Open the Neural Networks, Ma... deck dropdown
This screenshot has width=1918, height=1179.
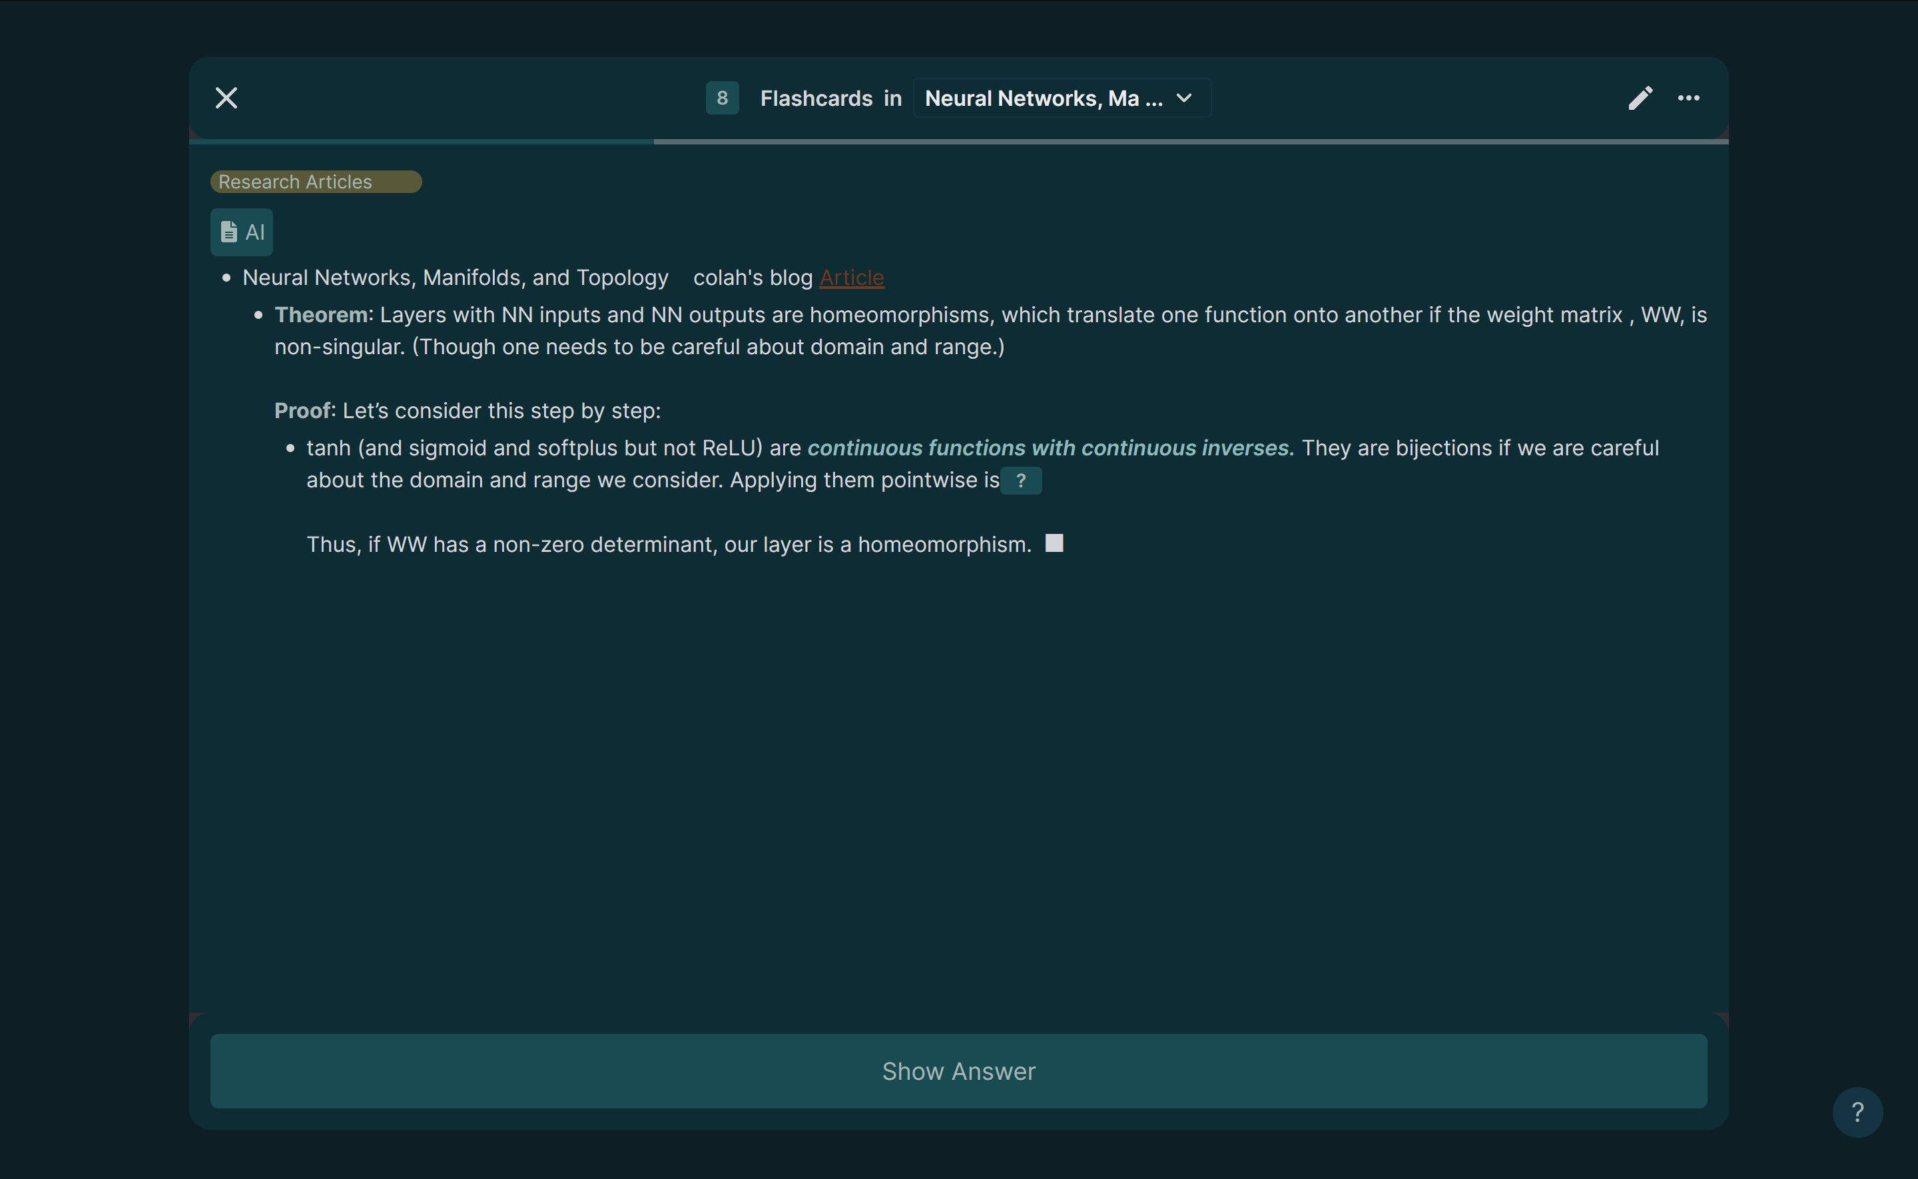[x=1061, y=99]
